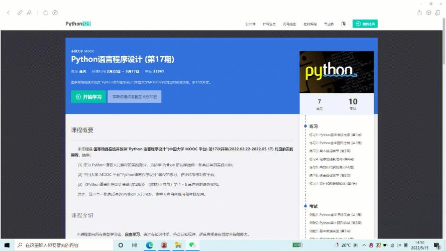Open the Windows Start menu

tap(7, 245)
